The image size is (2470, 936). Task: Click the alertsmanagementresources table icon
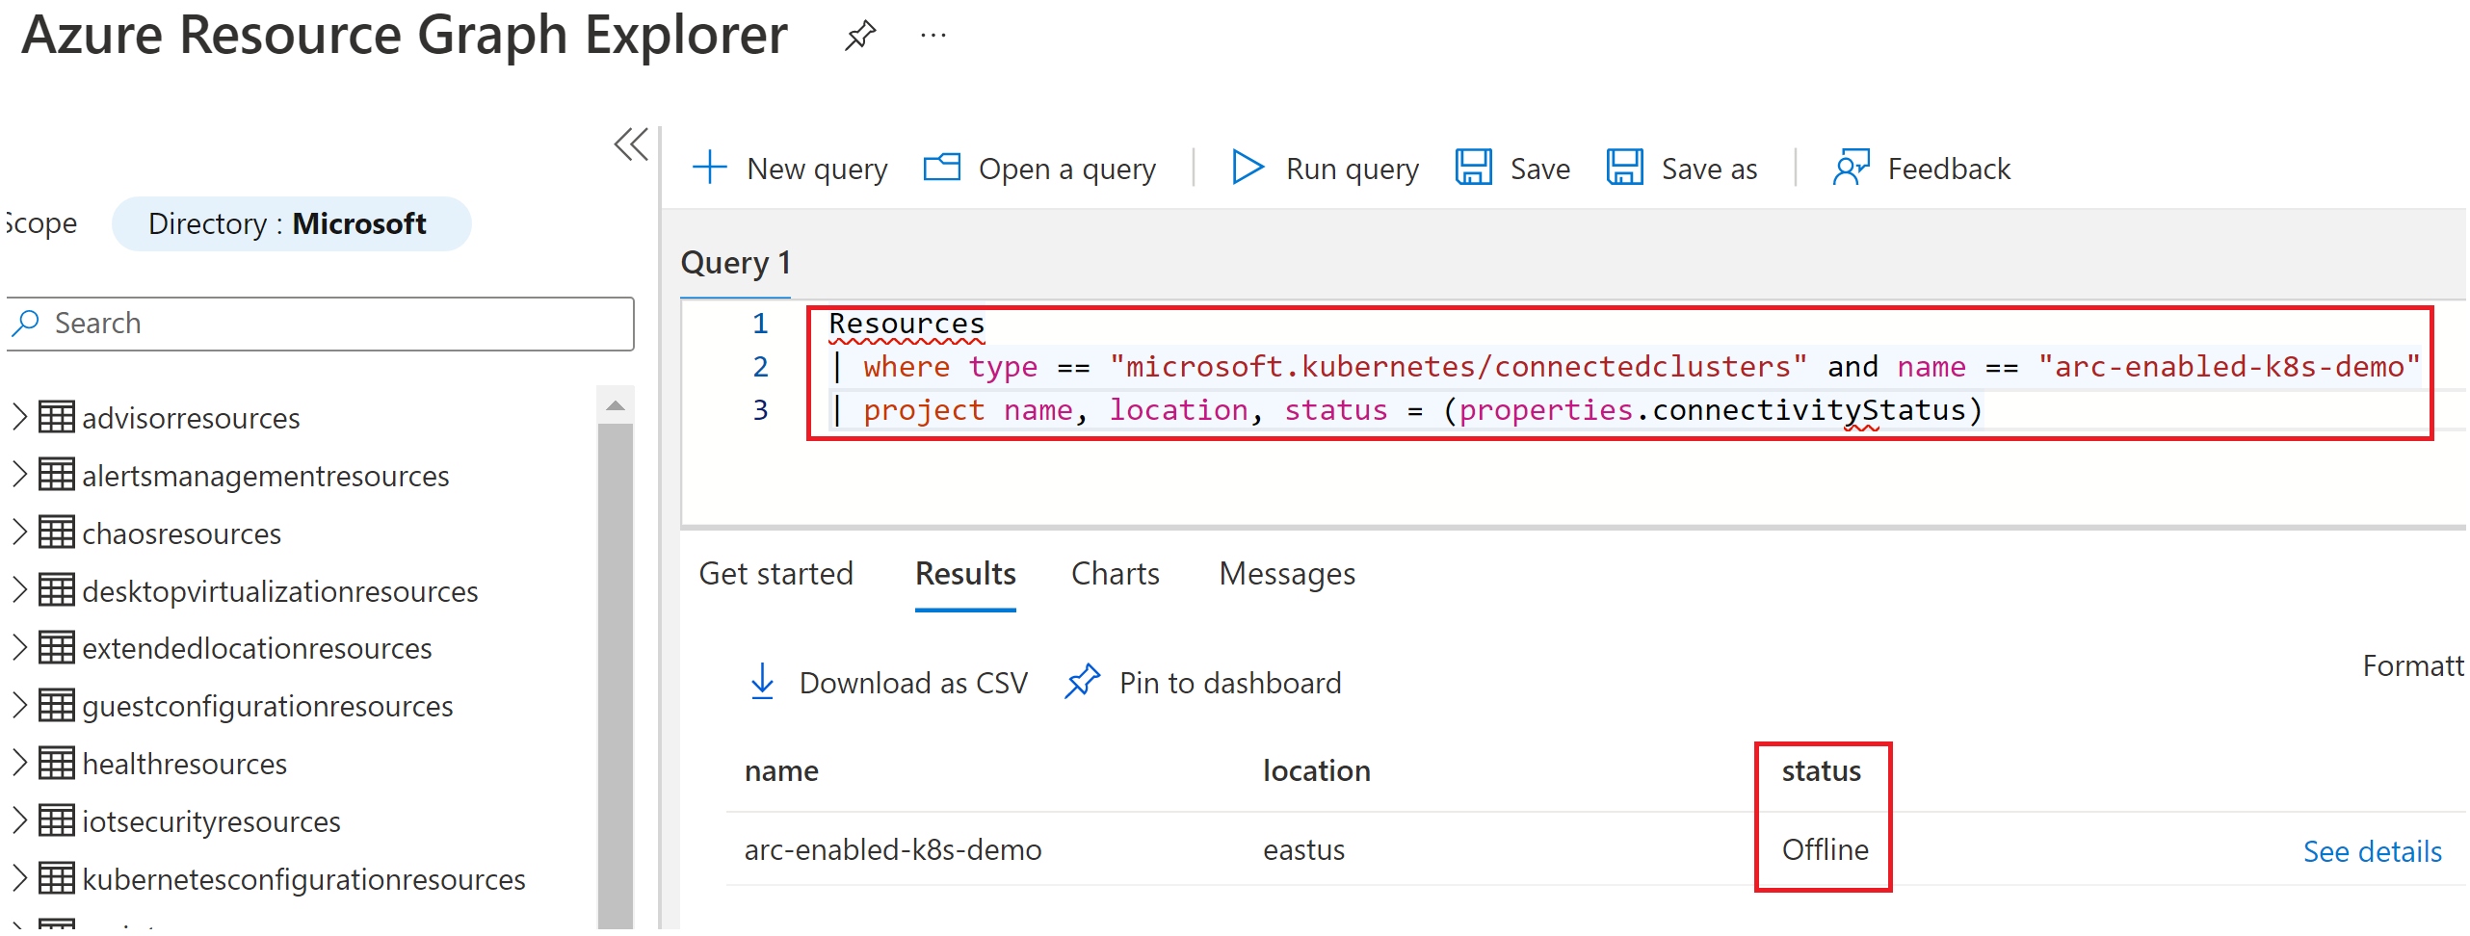[x=57, y=475]
